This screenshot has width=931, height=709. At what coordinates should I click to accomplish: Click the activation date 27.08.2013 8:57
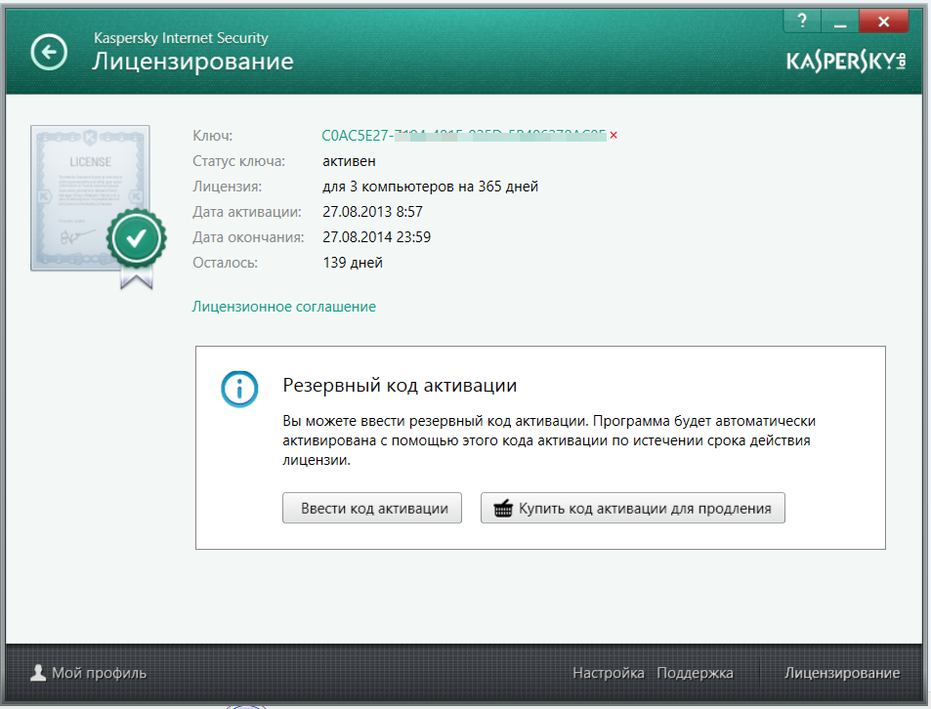(x=372, y=212)
